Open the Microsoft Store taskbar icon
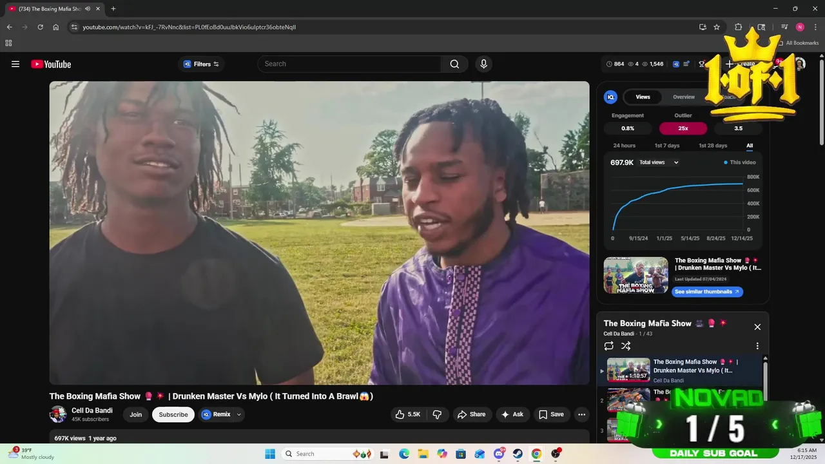This screenshot has height=464, width=825. tap(461, 454)
